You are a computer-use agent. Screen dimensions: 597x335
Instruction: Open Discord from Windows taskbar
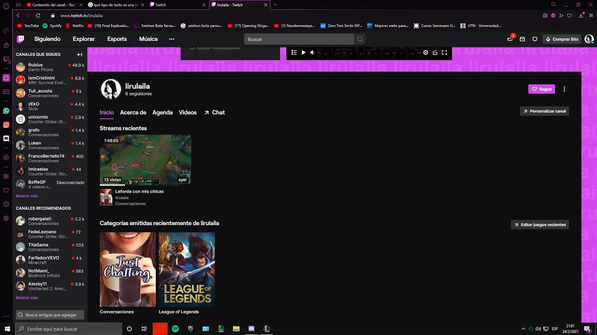click(x=251, y=329)
